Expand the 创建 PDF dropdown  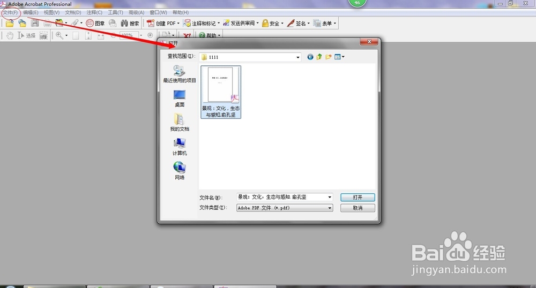178,23
